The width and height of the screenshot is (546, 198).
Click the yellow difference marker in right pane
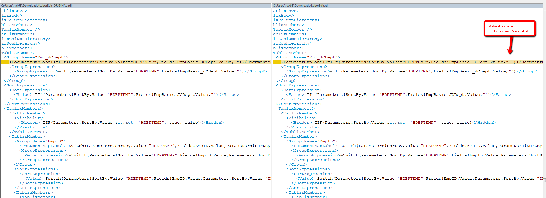(x=277, y=62)
